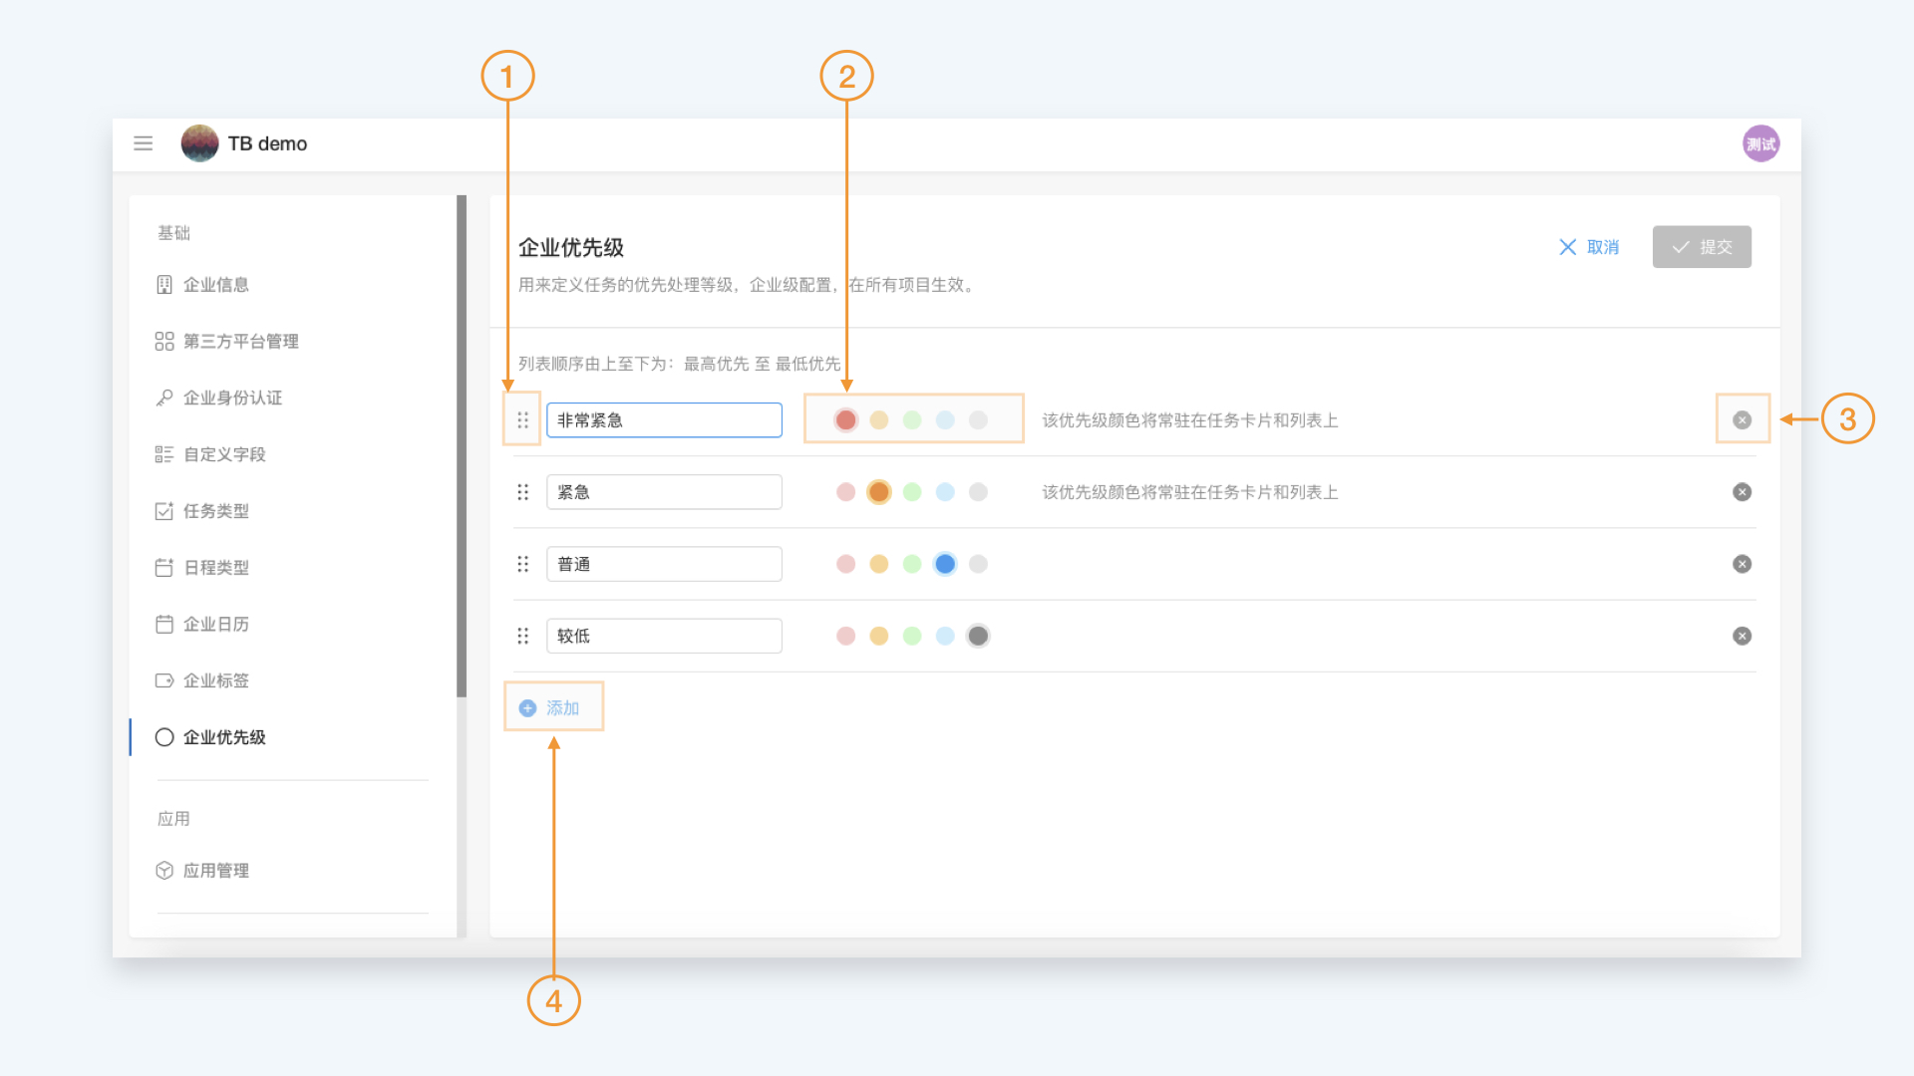Grab the drag handle of 非常紧急 row
This screenshot has height=1076, width=1914.
[x=522, y=420]
